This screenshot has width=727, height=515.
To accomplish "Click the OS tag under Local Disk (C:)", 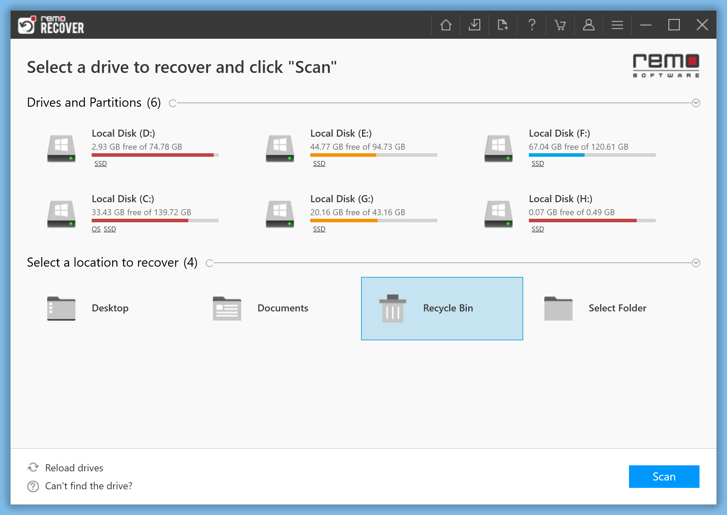I will (x=96, y=229).
